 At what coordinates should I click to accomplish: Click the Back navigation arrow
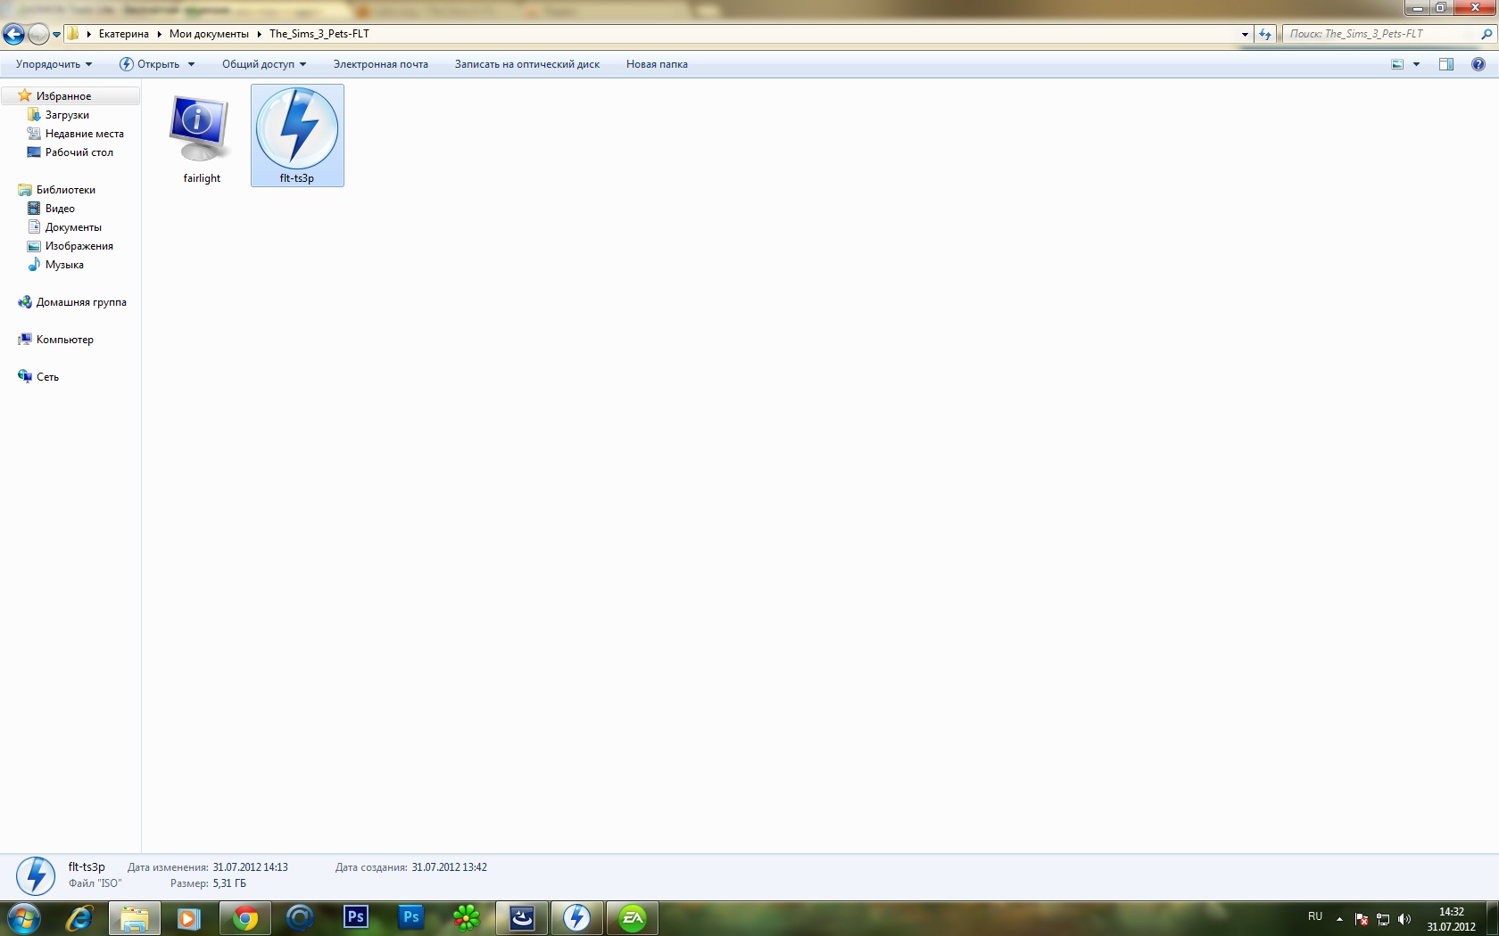coord(13,34)
